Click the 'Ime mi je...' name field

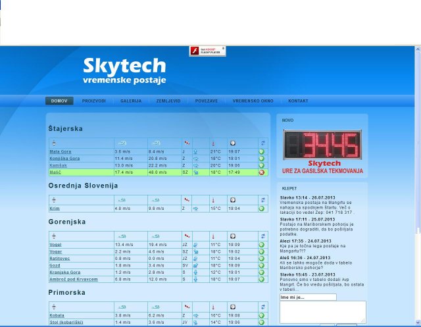308,297
